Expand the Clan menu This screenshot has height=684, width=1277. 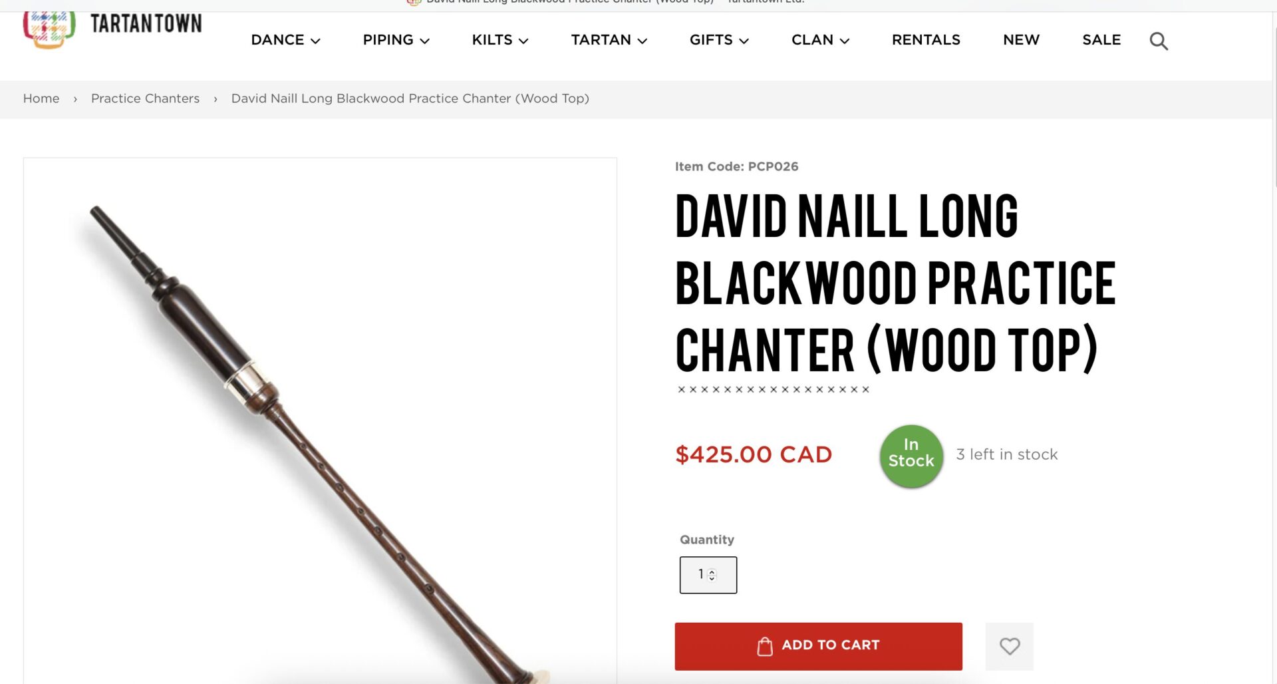[820, 40]
